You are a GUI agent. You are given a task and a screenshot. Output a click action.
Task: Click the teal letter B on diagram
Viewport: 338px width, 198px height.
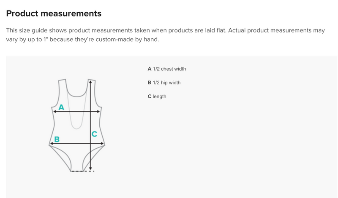(x=57, y=139)
